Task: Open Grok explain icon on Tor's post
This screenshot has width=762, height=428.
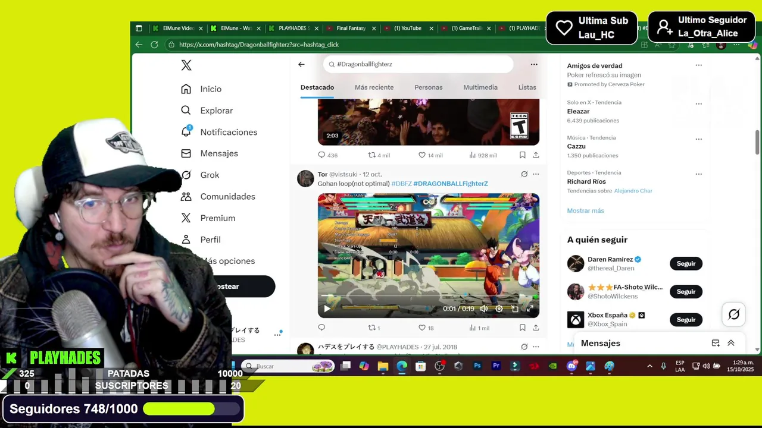Action: (x=524, y=174)
